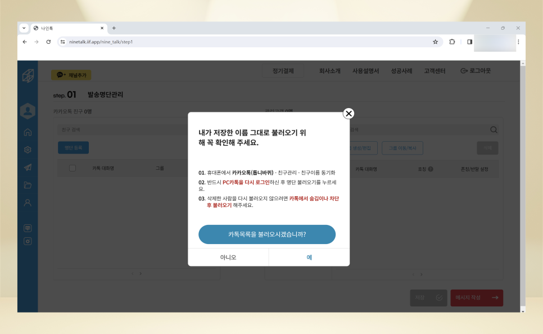Open 사용설명서 menu
This screenshot has height=334, width=543.
(366, 71)
